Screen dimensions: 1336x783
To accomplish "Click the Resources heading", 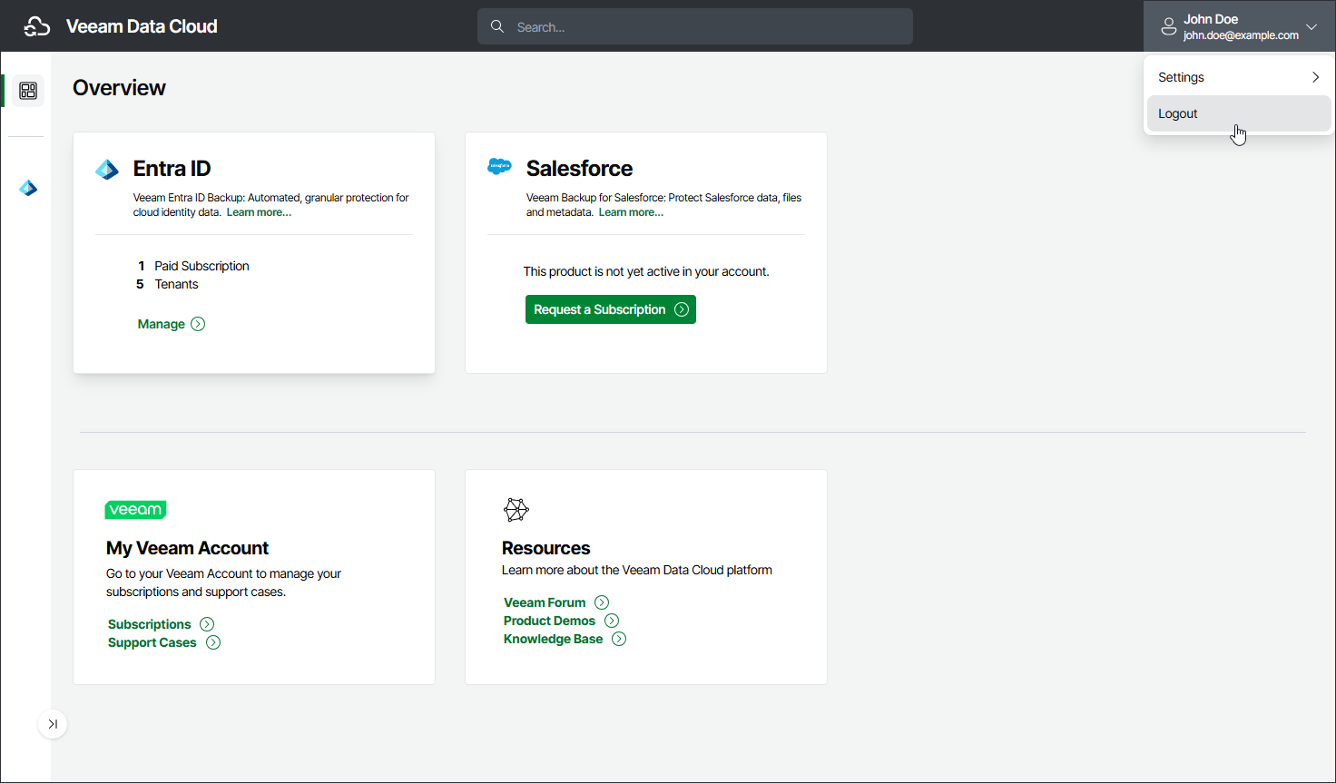I will (545, 548).
